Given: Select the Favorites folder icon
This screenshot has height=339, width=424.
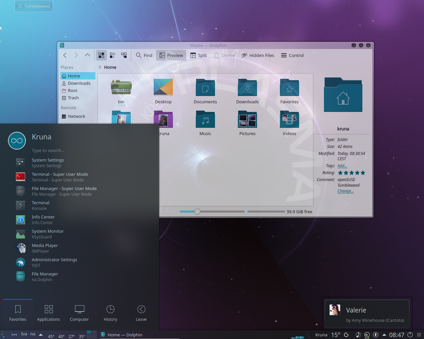Looking at the screenshot, I should [289, 88].
